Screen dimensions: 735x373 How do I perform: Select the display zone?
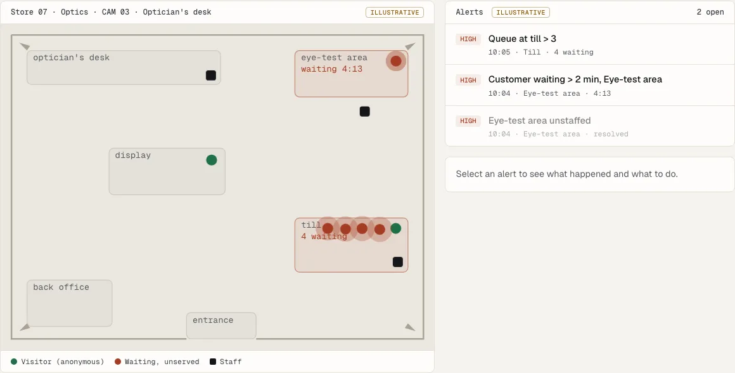[x=167, y=171]
